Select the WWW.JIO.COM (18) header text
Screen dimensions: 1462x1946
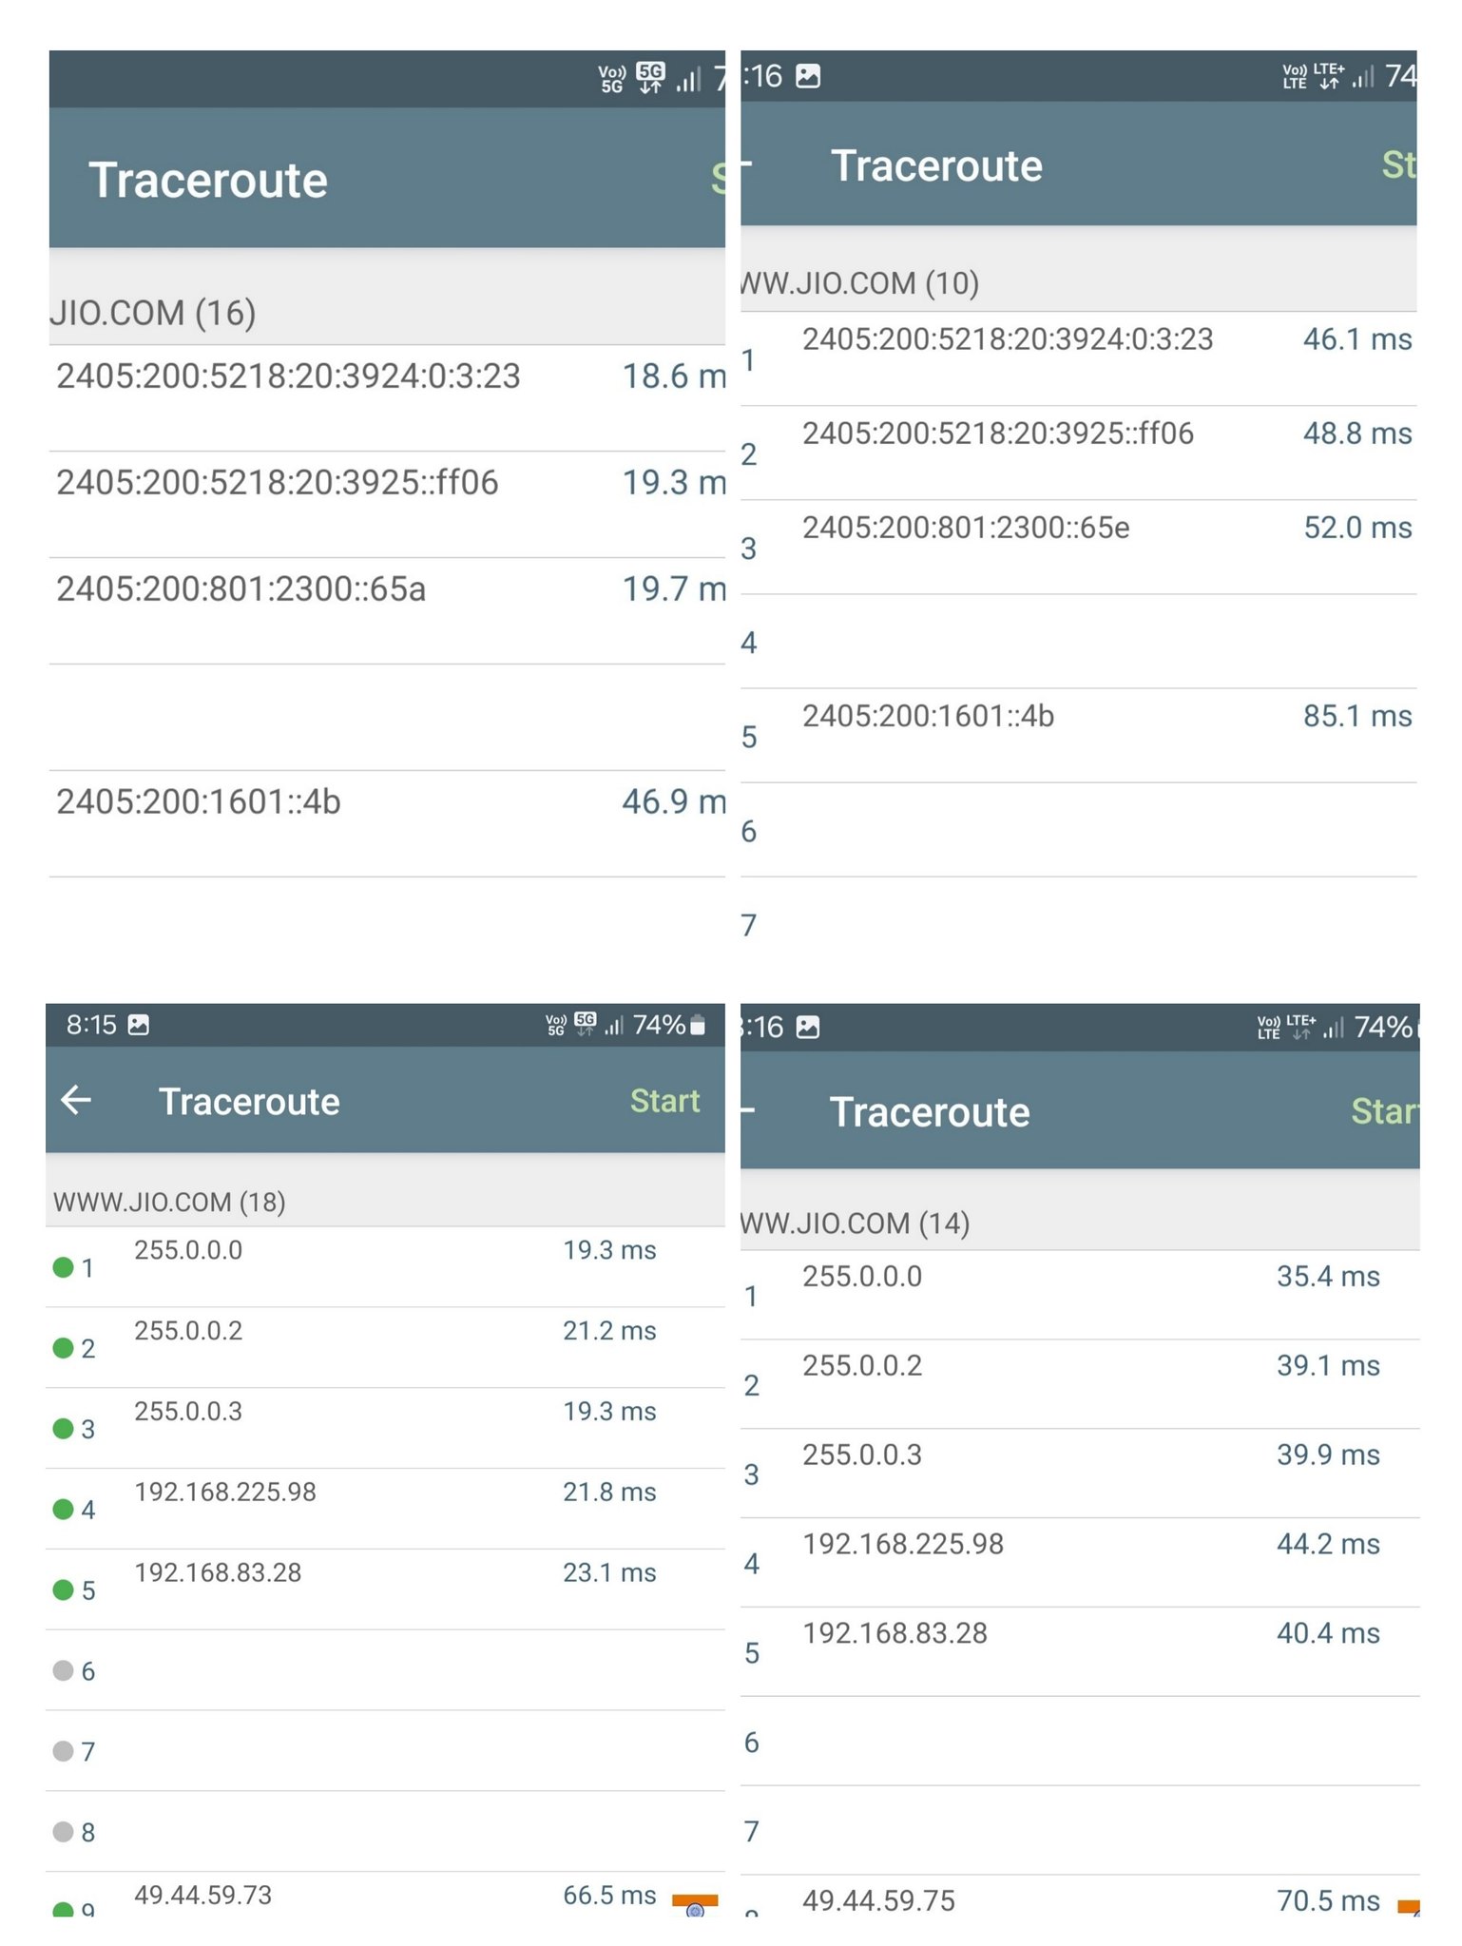[x=169, y=1202]
